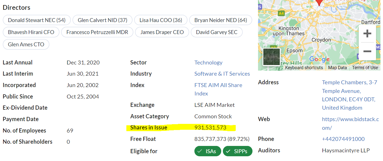383x161 pixels.
Task: Click the LSE AIM Market exchange value
Action: click(x=215, y=105)
